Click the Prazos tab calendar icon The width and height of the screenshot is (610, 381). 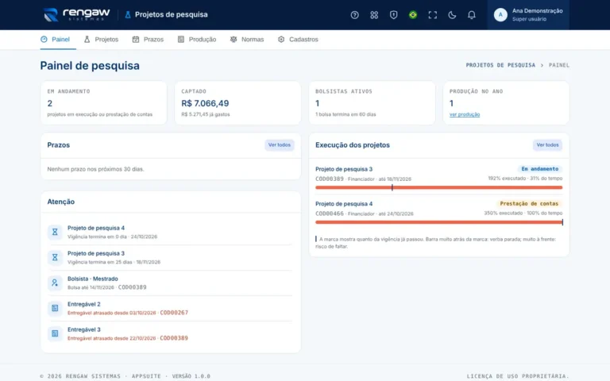click(136, 39)
